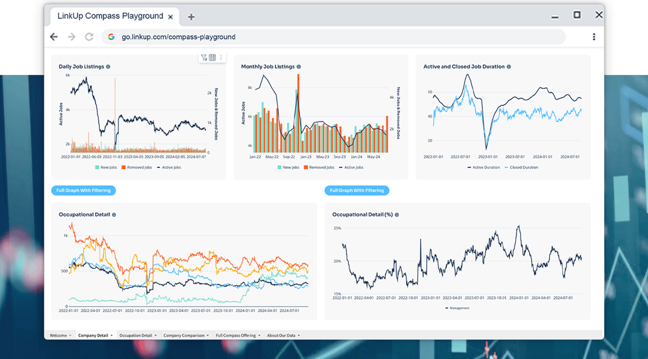Click the 2023-01-01 label in Job Duration chart
The height and width of the screenshot is (359, 648).
(x=489, y=157)
